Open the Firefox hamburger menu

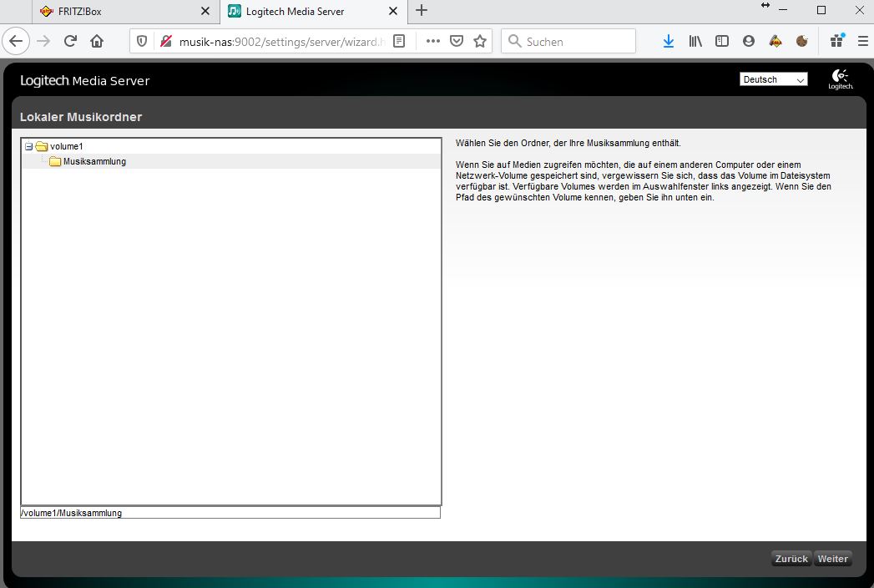pos(863,41)
